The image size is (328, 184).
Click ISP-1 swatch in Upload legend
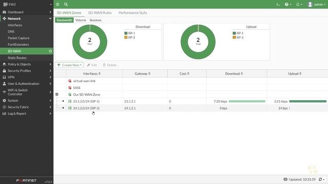tap(234, 33)
